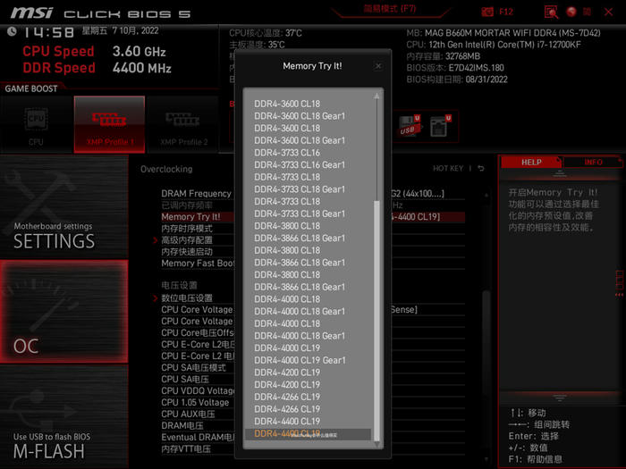Image resolution: width=626 pixels, height=469 pixels.
Task: Click the DDR Speed 4400 MHz readout
Action: click(x=97, y=68)
